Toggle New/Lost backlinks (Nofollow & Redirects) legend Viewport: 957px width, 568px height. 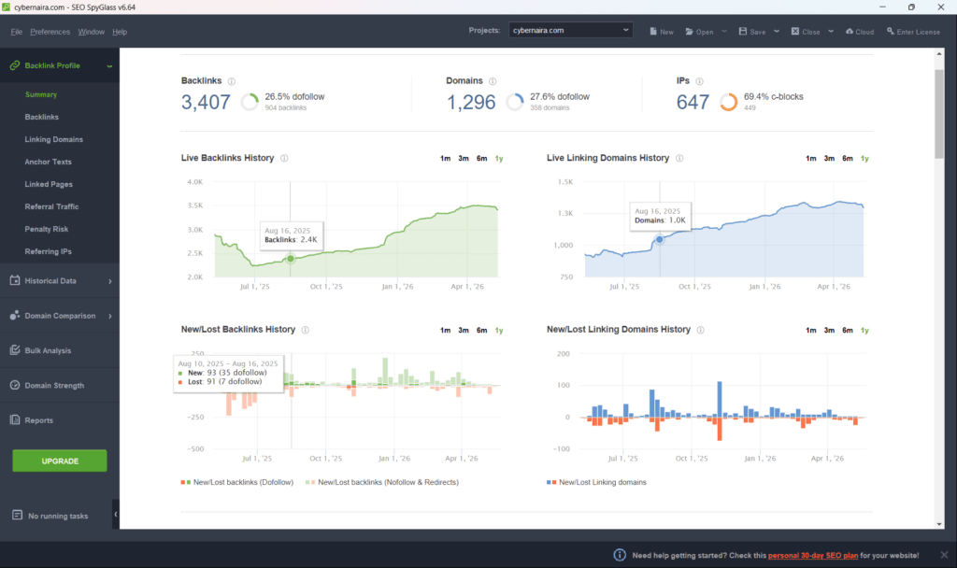pyautogui.click(x=382, y=482)
